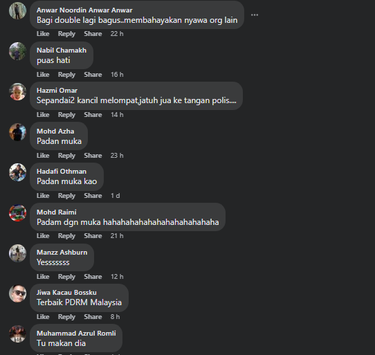Like Hadafi Othman's comment

coord(43,196)
